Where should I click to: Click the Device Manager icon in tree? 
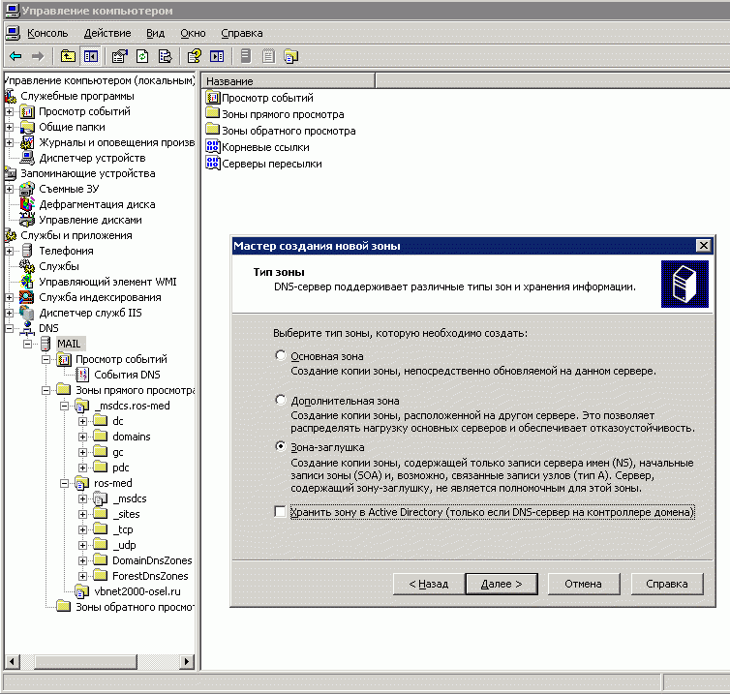coord(27,158)
